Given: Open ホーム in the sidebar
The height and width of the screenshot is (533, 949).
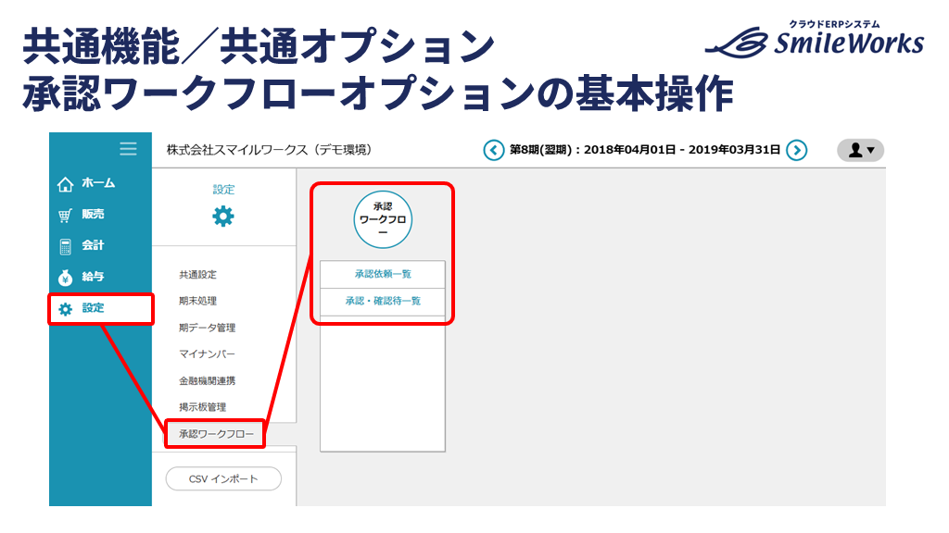Looking at the screenshot, I should [98, 183].
